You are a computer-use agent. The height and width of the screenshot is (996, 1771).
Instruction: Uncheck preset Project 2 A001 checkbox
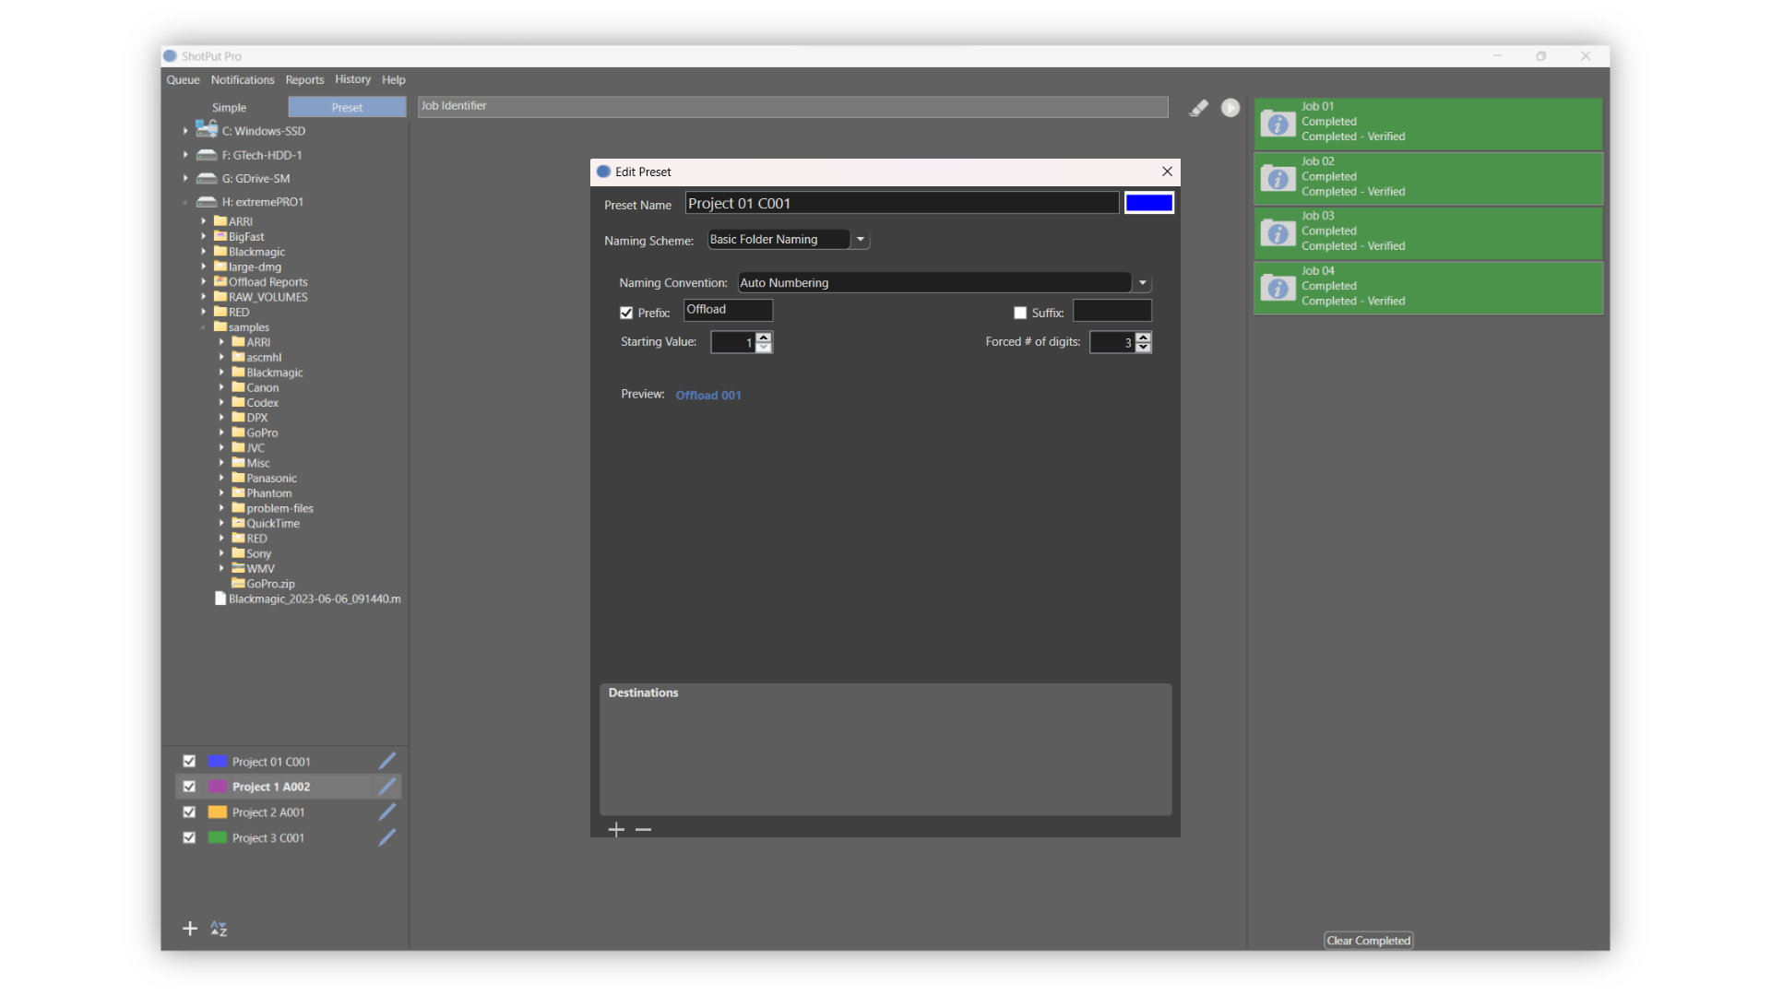coord(189,812)
